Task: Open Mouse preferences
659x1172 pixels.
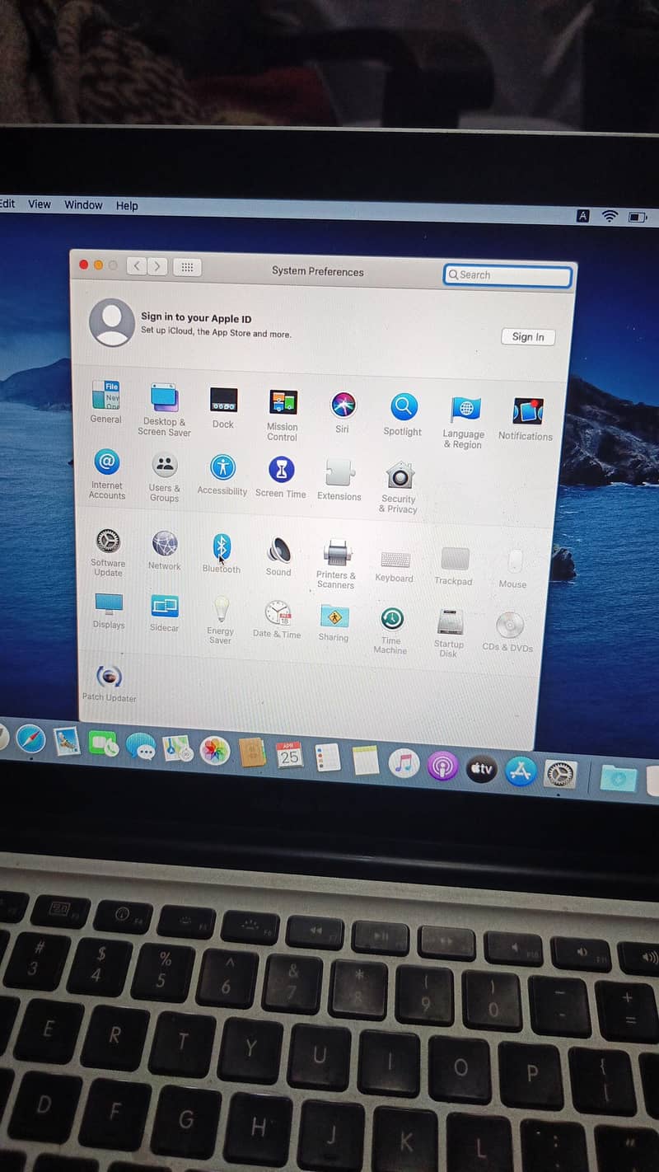Action: [513, 569]
